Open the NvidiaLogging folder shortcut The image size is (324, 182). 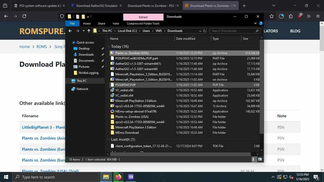pyautogui.click(x=88, y=73)
